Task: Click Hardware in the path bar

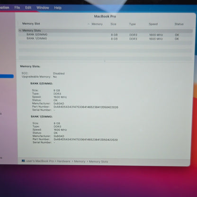Action: click(63, 161)
